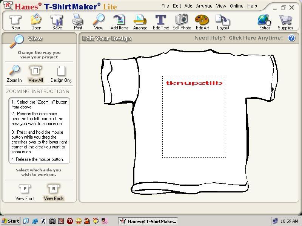Select the Add Items toolbar icon
The height and width of the screenshot is (226, 302).
[119, 21]
